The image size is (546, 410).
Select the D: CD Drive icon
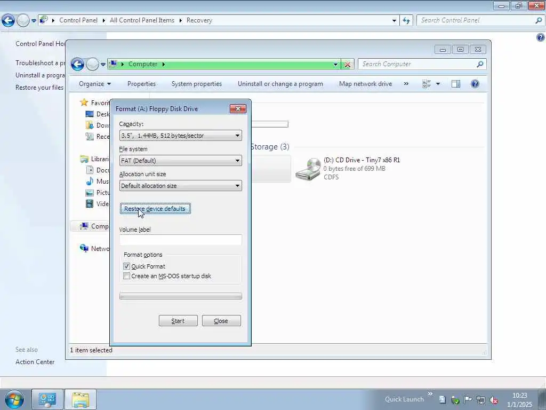308,169
